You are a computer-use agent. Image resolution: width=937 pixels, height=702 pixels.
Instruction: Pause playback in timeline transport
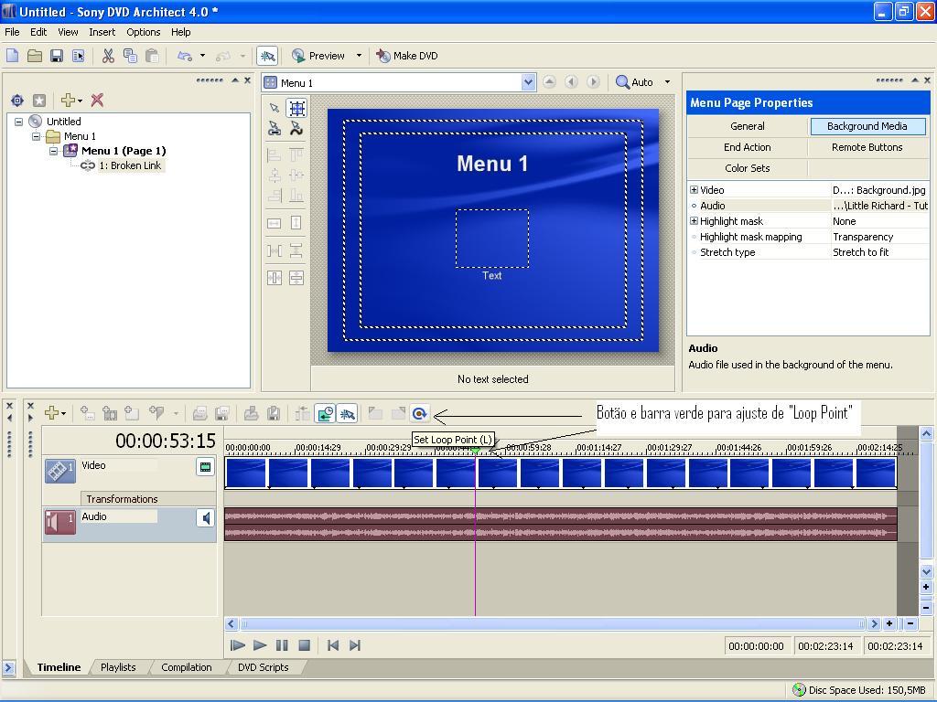point(282,645)
